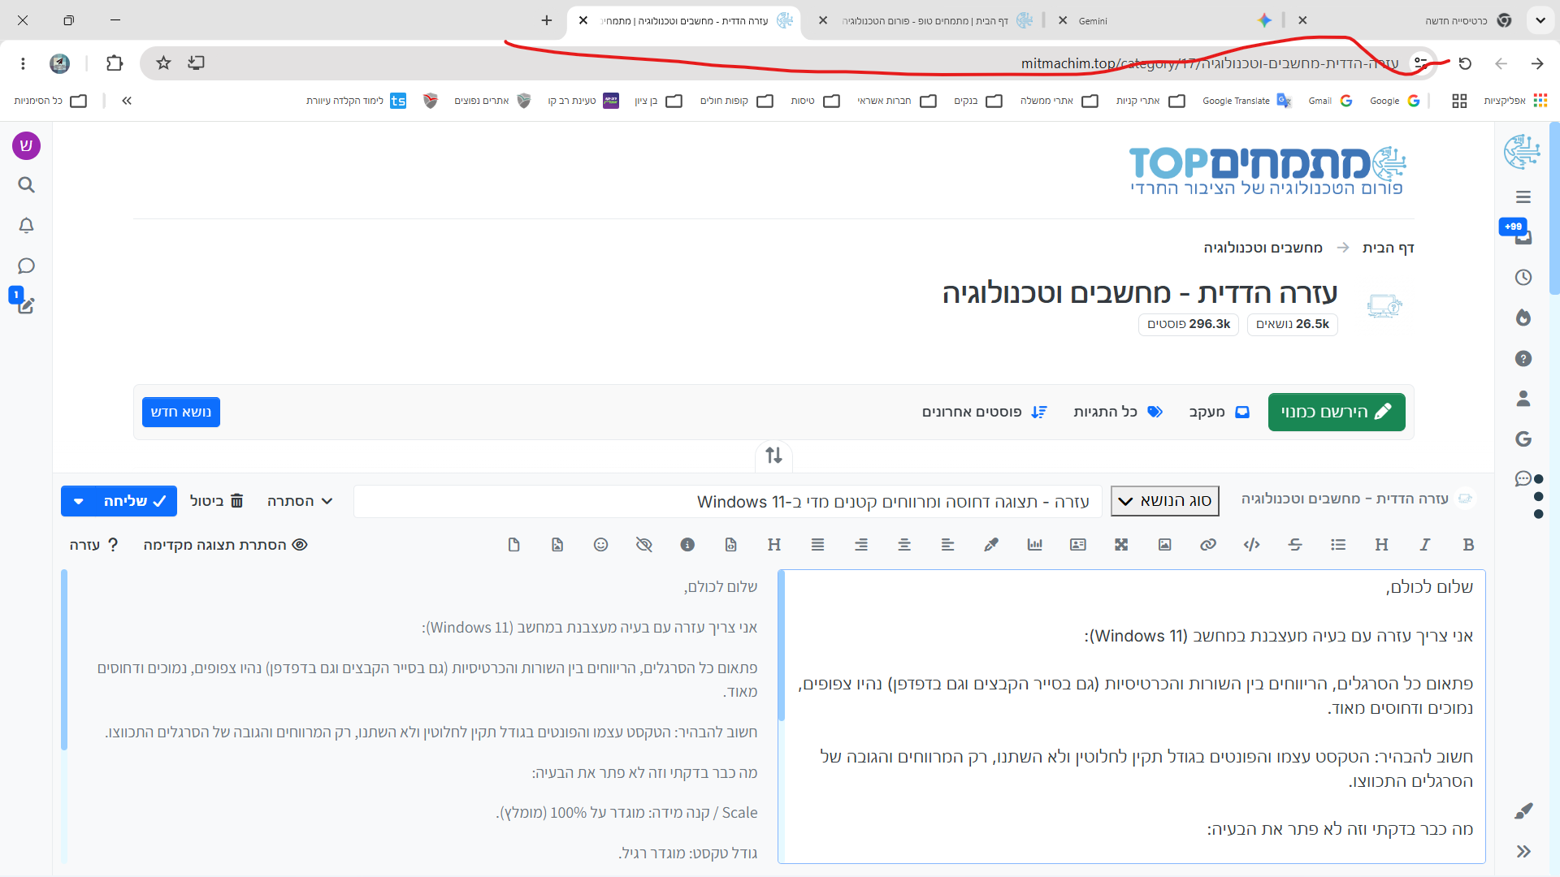Expand hidden bookmarks with the double chevron

[x=127, y=101]
